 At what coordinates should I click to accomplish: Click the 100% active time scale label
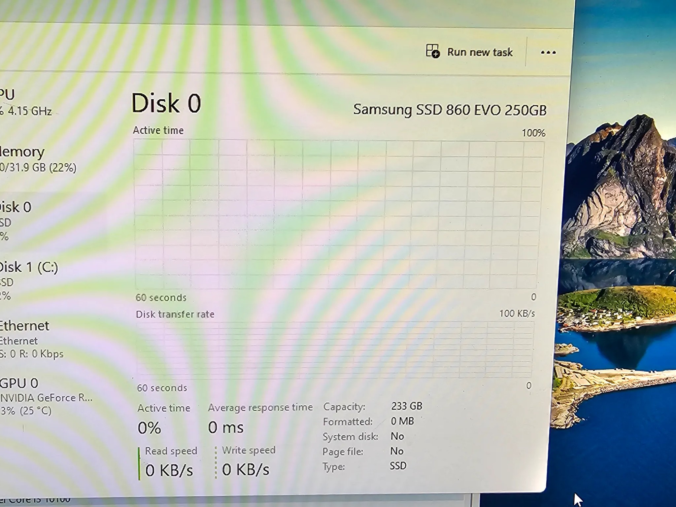coord(533,133)
